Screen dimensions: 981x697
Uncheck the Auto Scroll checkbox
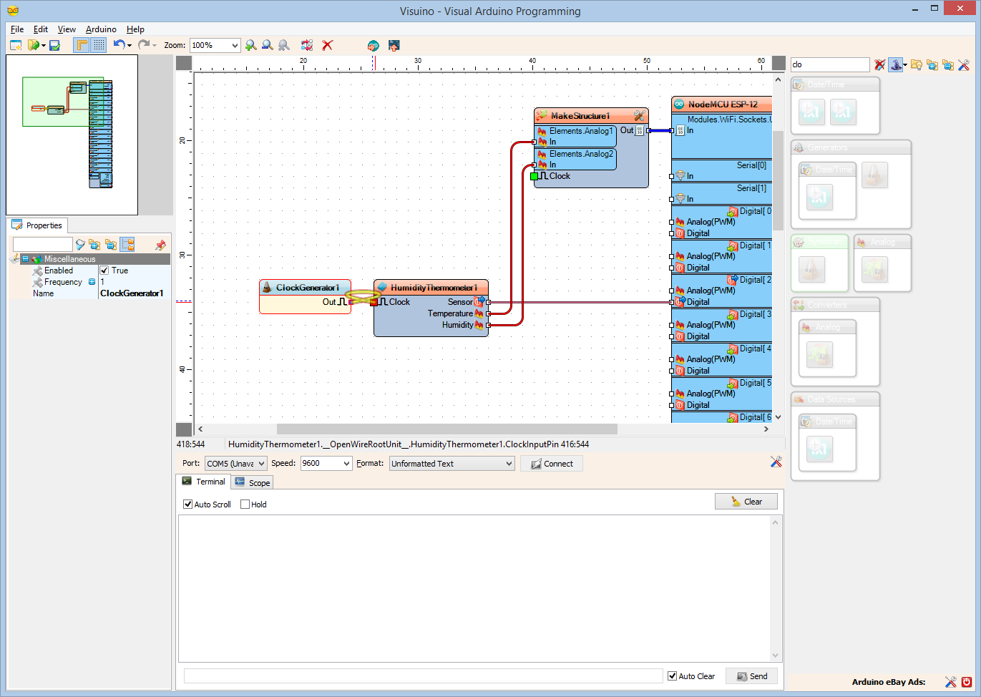[188, 505]
